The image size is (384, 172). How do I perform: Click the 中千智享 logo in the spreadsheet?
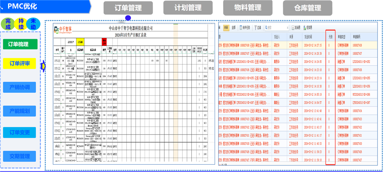63,29
